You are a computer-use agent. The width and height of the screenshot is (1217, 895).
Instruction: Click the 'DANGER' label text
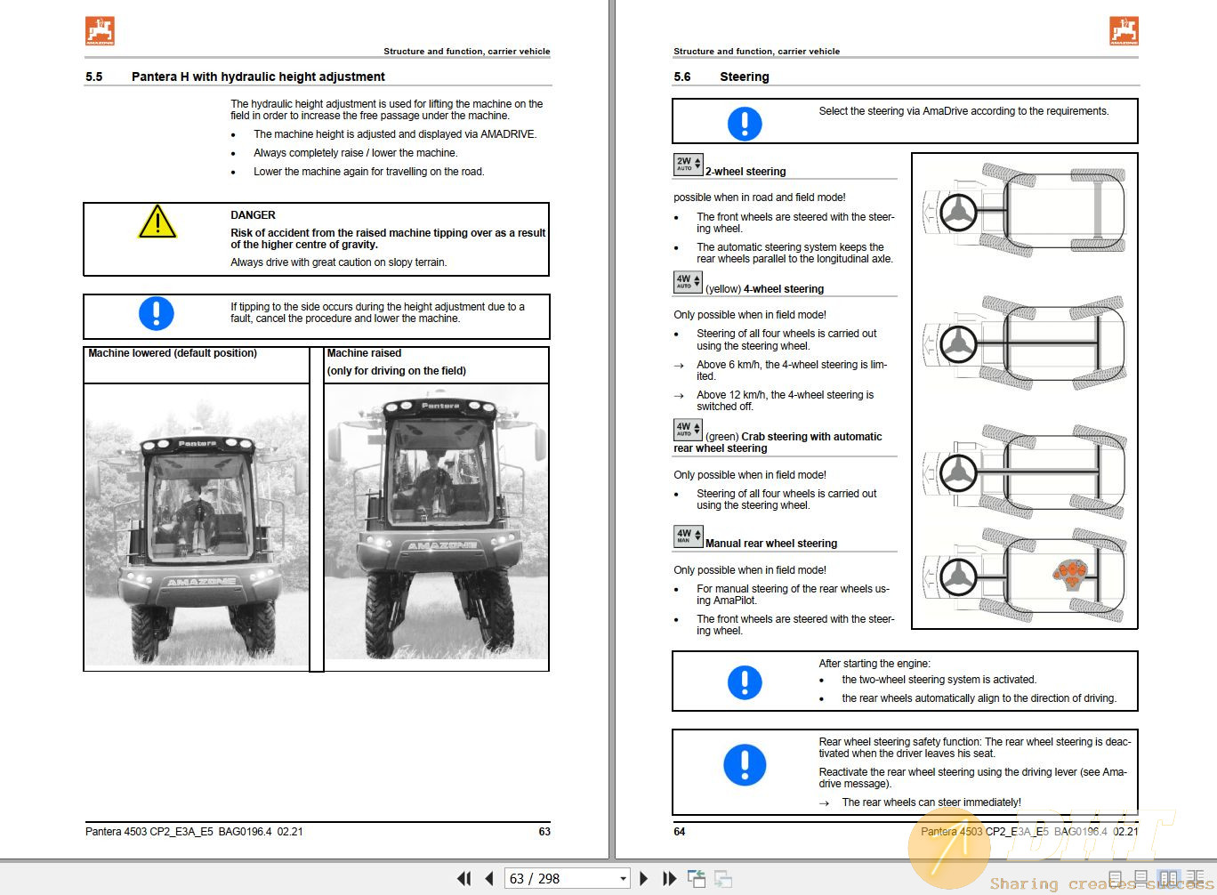[253, 214]
